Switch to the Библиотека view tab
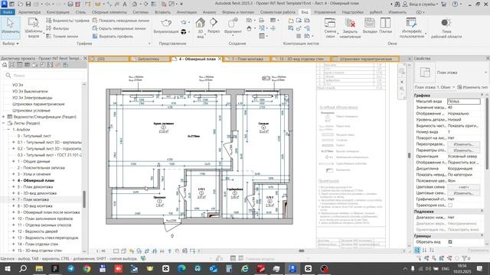The height and width of the screenshot is (275, 490). coord(149,59)
